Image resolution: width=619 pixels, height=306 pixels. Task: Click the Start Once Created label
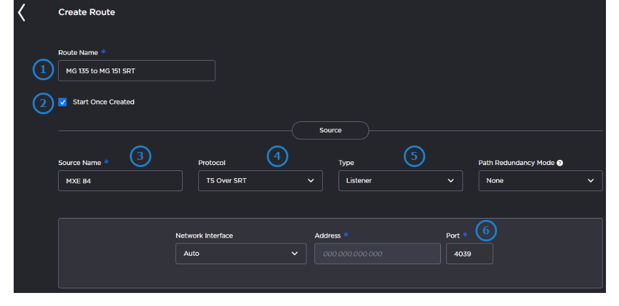point(103,102)
